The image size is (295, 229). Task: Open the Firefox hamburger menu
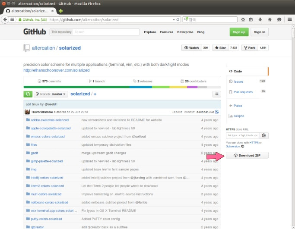[290, 19]
